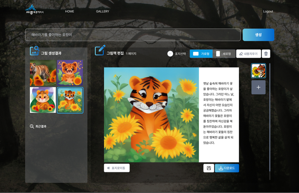The image size is (299, 193).
Task: Add a new page with plus button
Action: coord(258,87)
